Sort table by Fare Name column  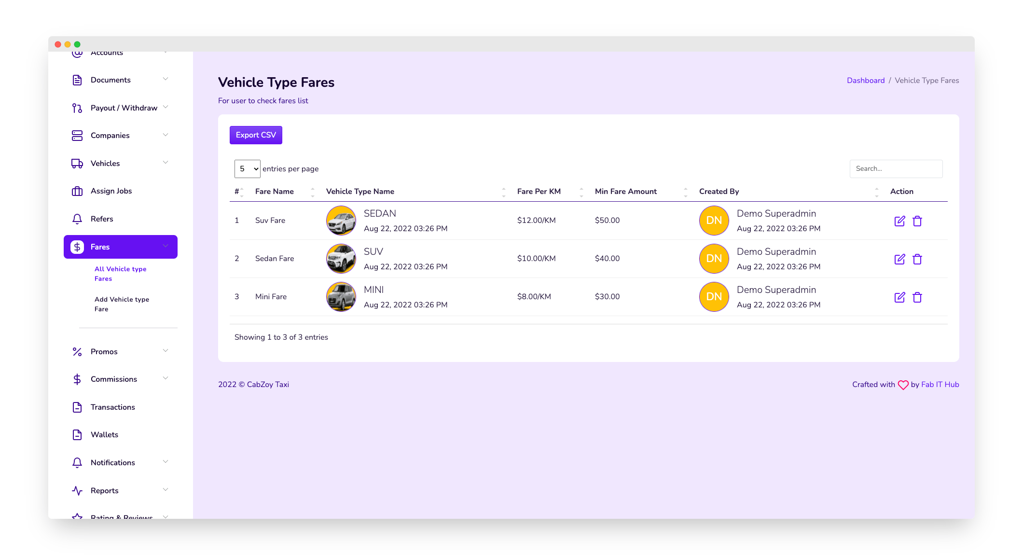pyautogui.click(x=285, y=192)
